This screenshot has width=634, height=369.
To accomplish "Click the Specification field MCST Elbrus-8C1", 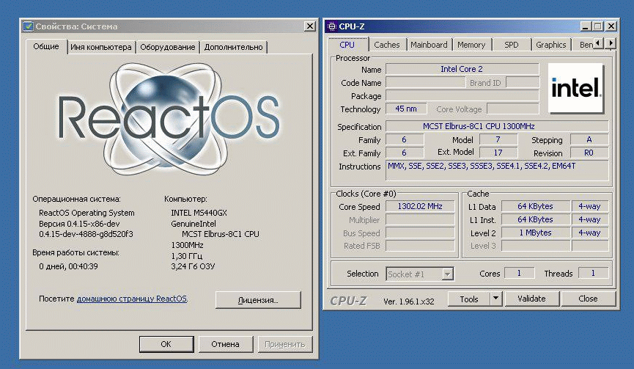I will click(497, 126).
